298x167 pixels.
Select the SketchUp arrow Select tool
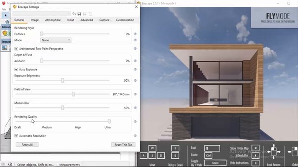(5, 15)
